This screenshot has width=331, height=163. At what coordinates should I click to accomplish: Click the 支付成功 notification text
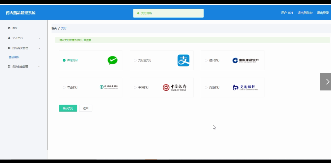point(147,13)
